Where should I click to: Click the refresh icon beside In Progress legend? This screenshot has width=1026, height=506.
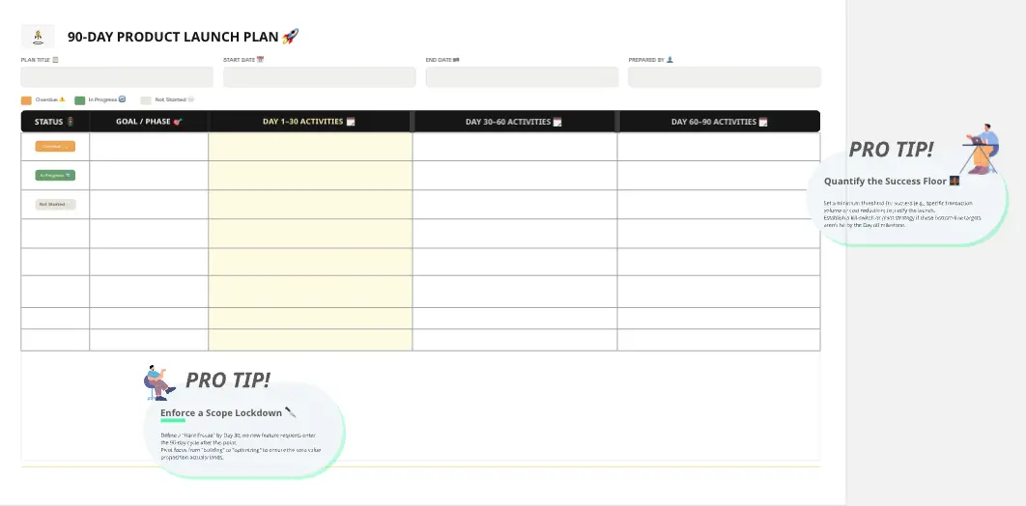click(x=122, y=99)
